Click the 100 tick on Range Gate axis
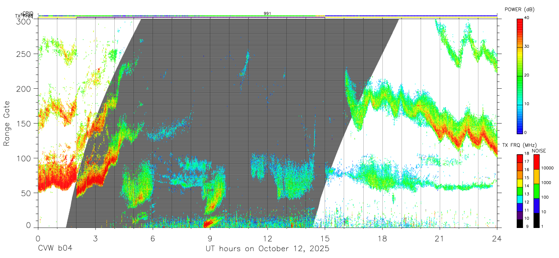559x258 pixels. pyautogui.click(x=24, y=158)
